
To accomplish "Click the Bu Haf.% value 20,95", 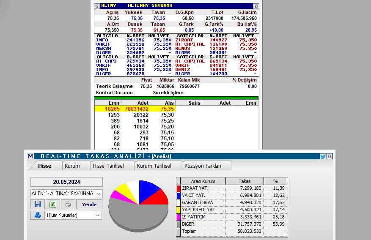I will point(251,30).
